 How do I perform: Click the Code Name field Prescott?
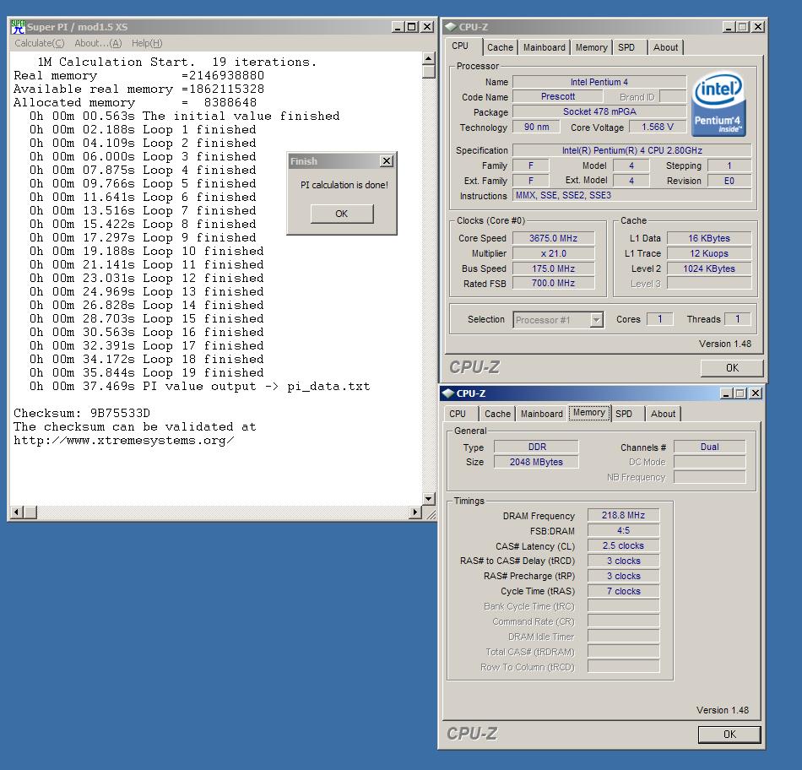click(x=558, y=96)
